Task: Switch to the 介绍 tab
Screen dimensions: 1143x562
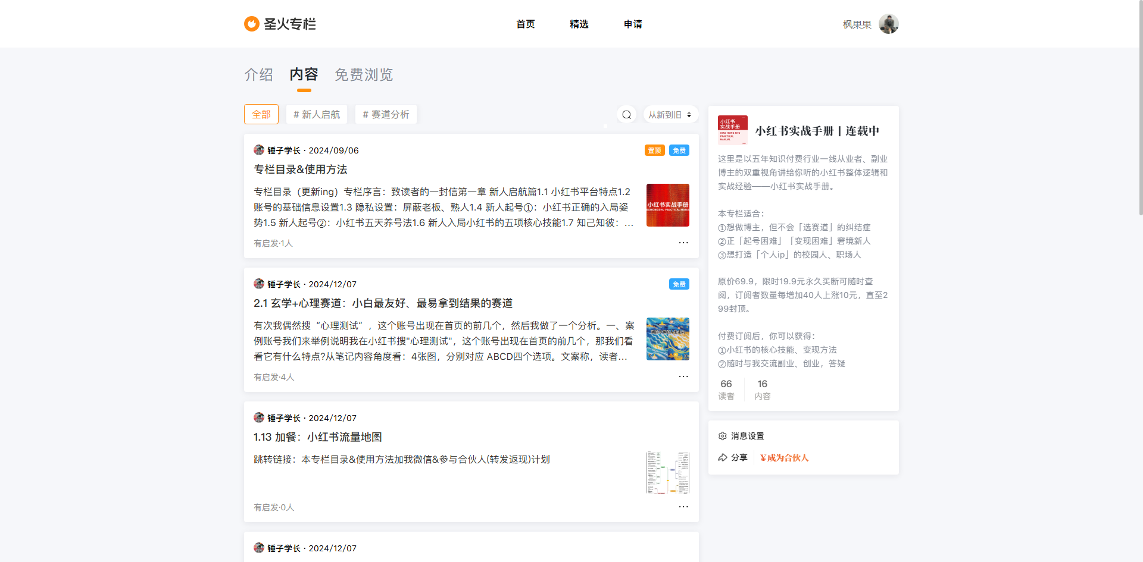Action: (x=259, y=75)
